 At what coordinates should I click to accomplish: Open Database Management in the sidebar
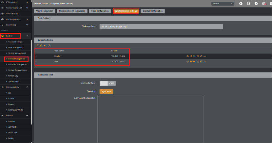click(x=18, y=65)
